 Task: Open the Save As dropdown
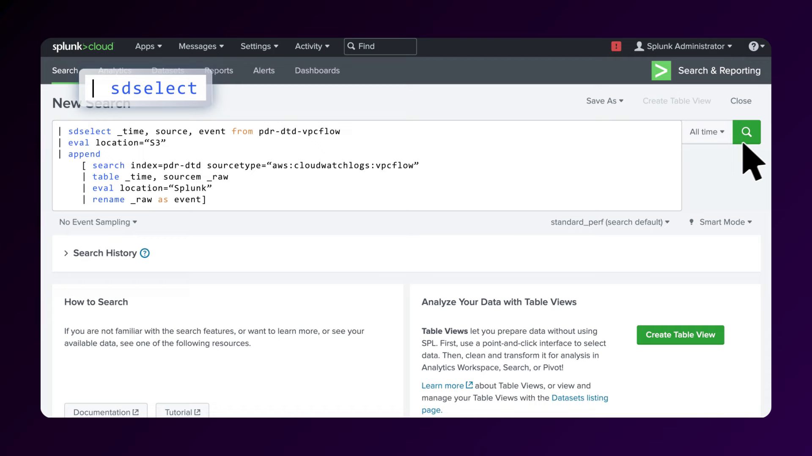tap(604, 101)
